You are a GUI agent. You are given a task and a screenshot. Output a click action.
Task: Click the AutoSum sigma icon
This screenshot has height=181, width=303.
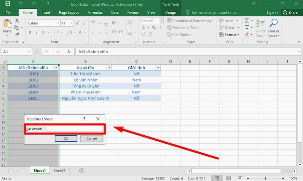(x=247, y=21)
